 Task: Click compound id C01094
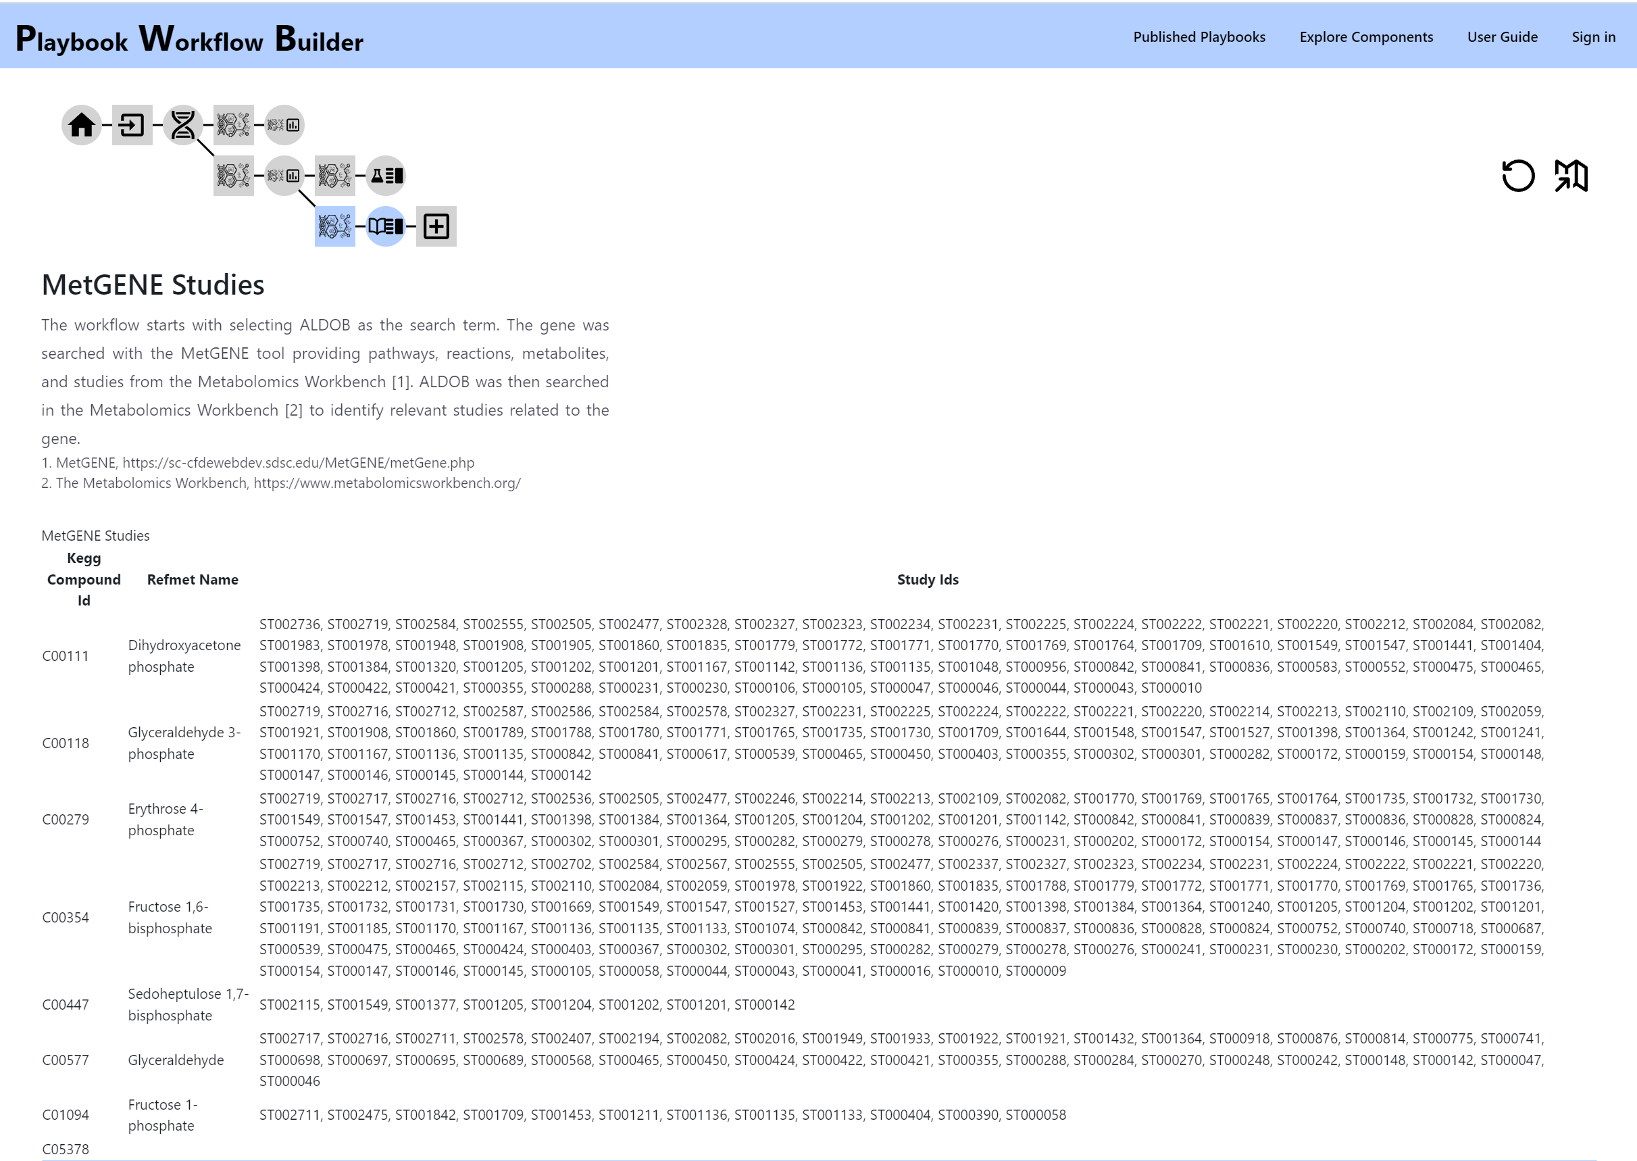[x=66, y=1115]
